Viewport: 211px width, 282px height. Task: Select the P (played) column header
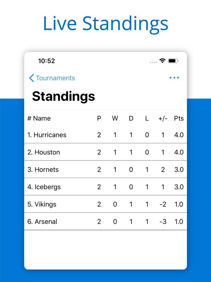99,118
